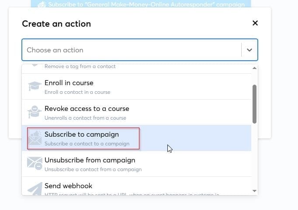298x210 pixels.
Task: Choose Subscribe to campaign action
Action: [x=82, y=134]
